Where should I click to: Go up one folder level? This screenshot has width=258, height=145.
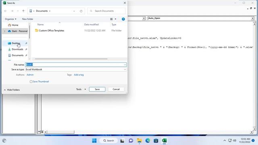(23, 11)
